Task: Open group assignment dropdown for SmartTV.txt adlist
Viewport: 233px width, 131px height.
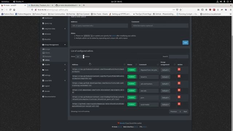Action: click(165, 77)
